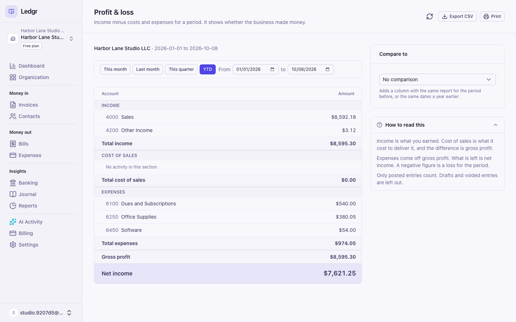The height and width of the screenshot is (322, 516).
Task: Click the Export CSV button
Action: pyautogui.click(x=458, y=16)
